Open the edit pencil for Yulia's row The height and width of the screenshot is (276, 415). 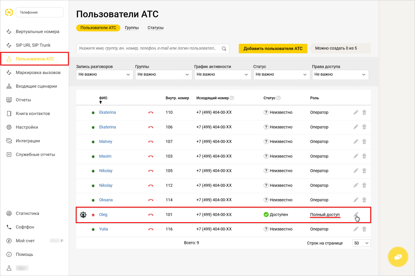(x=356, y=229)
